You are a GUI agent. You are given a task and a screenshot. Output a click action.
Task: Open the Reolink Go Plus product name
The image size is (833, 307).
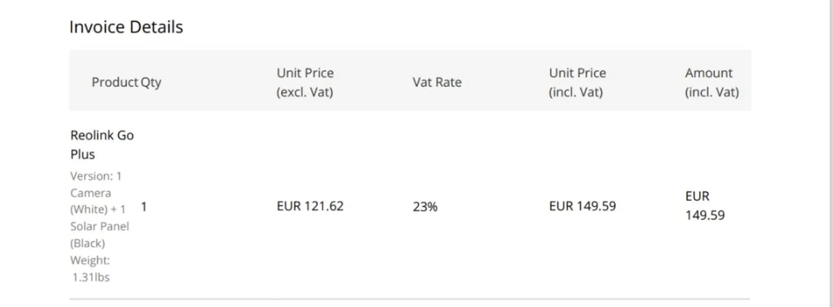pyautogui.click(x=102, y=145)
